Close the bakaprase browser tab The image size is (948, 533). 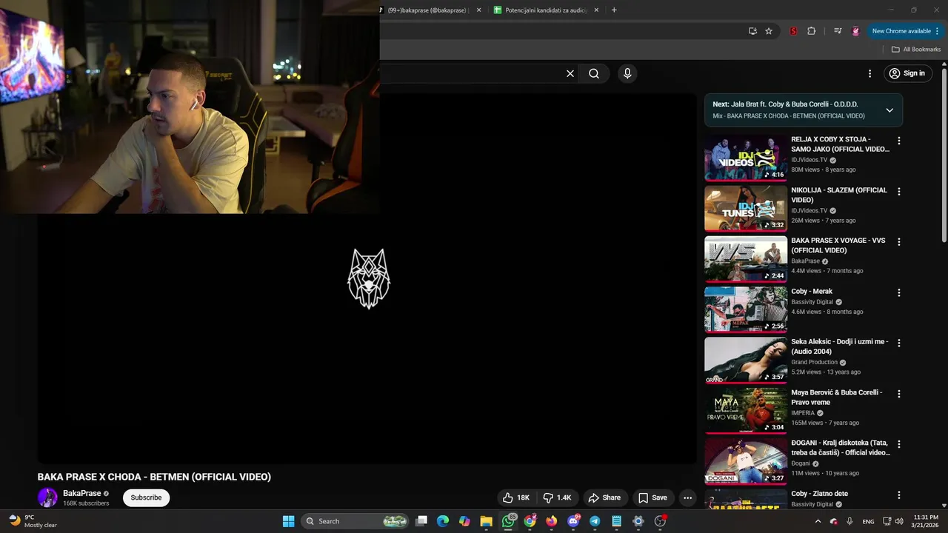coord(478,10)
